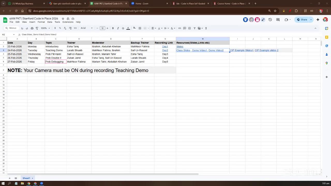Image resolution: width=331 pixels, height=186 pixels.
Task: Open the Arial font dropdown
Action: [x=87, y=28]
